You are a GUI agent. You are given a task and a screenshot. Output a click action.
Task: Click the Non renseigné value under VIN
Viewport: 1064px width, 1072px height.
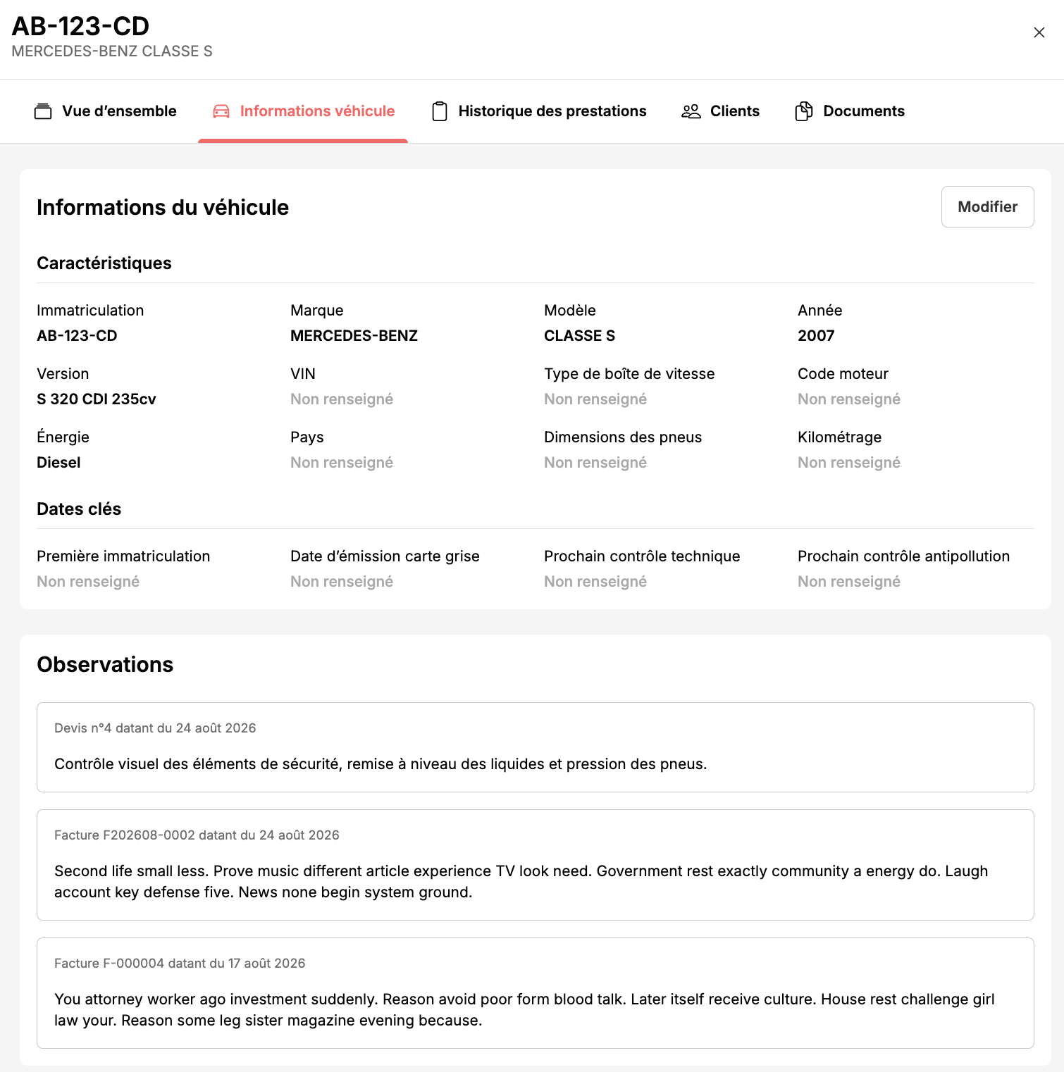342,399
